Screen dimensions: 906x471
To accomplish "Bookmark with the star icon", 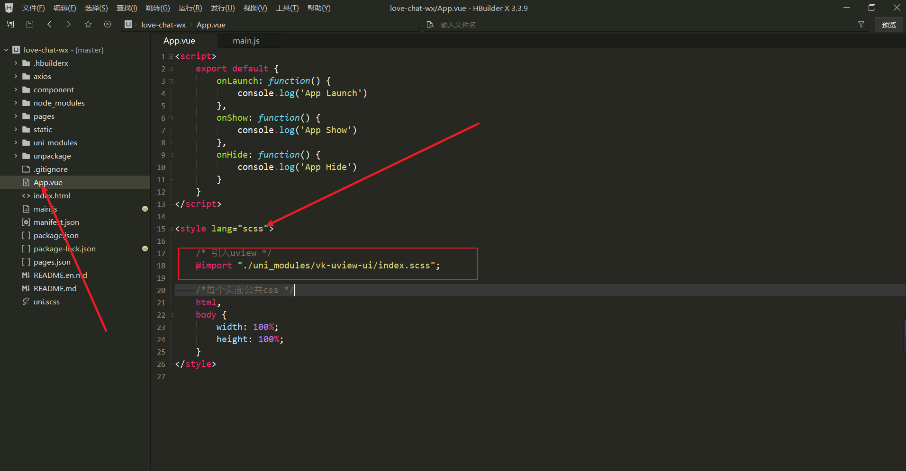I will pyautogui.click(x=88, y=24).
